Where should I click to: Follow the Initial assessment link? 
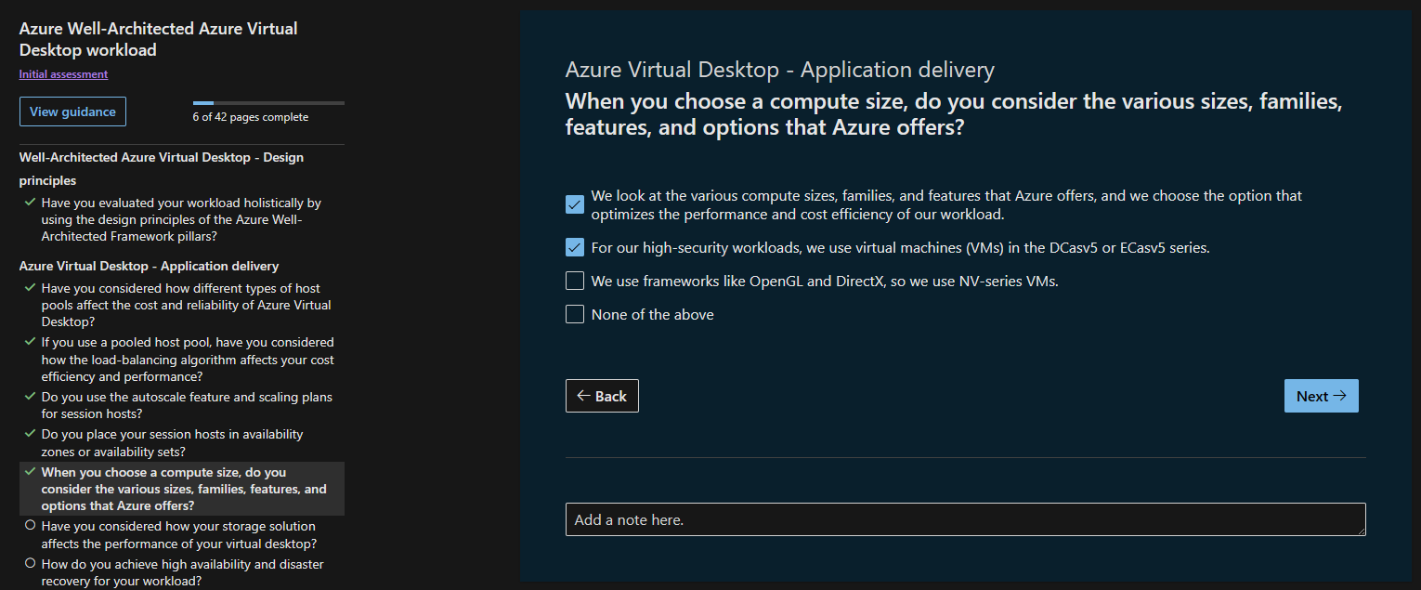pos(63,74)
